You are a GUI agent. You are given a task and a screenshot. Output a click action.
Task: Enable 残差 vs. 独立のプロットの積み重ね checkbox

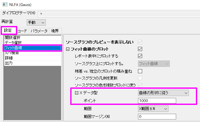point(140,71)
